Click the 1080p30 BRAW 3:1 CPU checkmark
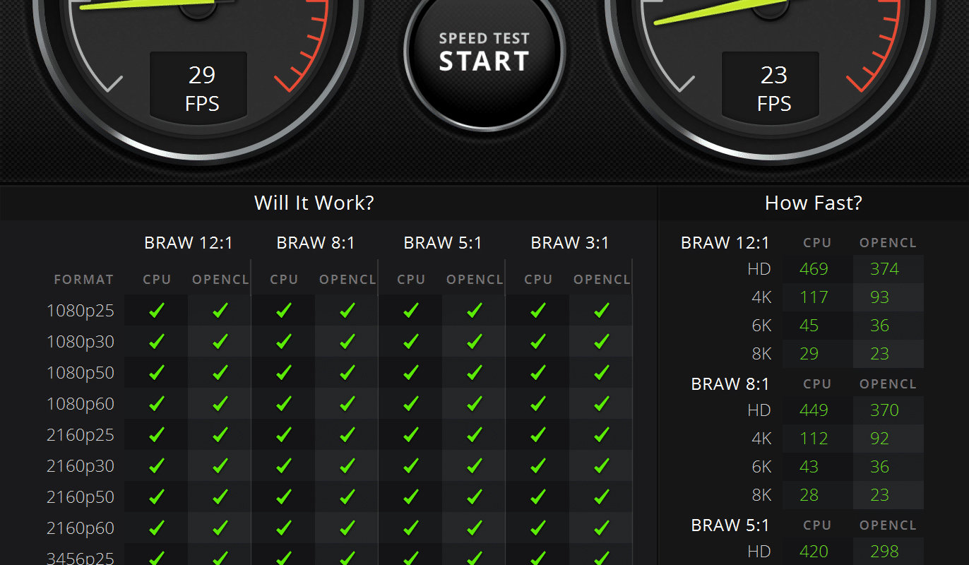The image size is (969, 565). tap(538, 341)
